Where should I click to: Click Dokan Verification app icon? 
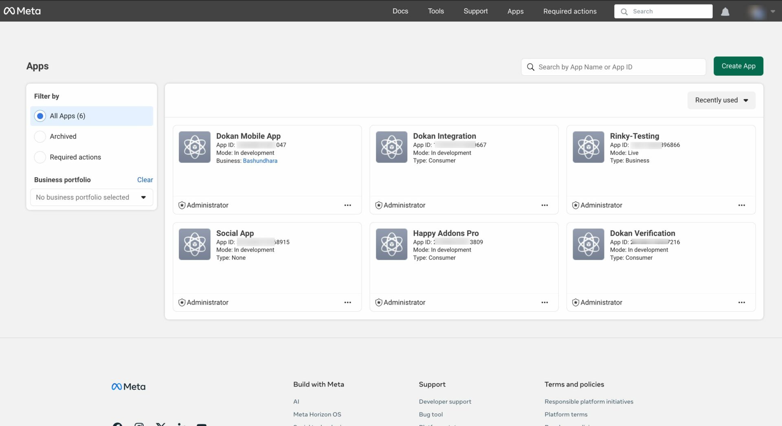point(589,244)
